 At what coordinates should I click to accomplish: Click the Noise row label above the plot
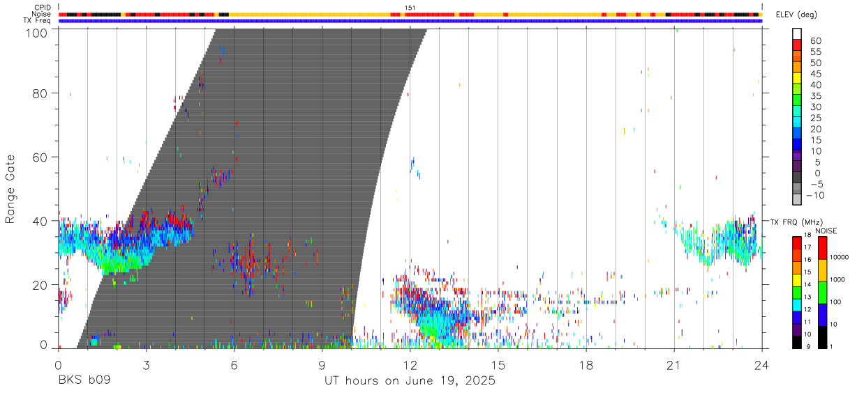[x=42, y=14]
